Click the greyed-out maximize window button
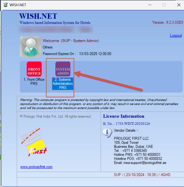The height and width of the screenshot is (187, 184). pos(164,5)
